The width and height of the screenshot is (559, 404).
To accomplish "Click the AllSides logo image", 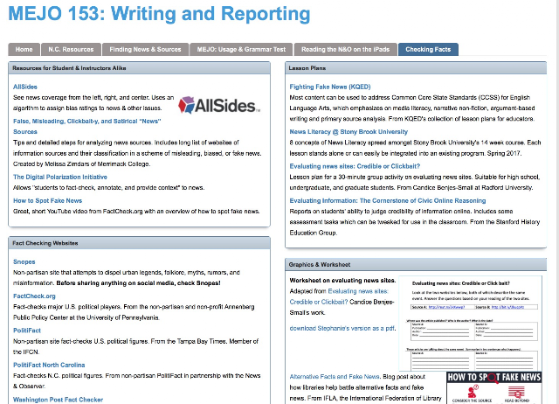I will point(219,105).
